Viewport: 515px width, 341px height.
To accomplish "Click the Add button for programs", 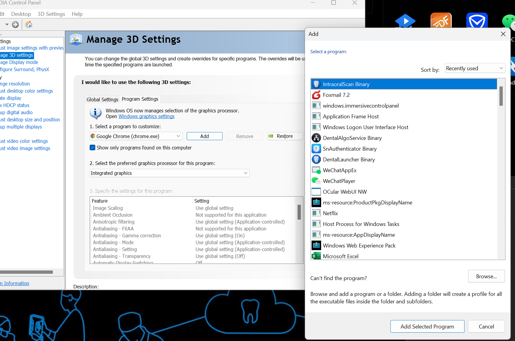I will coord(205,136).
